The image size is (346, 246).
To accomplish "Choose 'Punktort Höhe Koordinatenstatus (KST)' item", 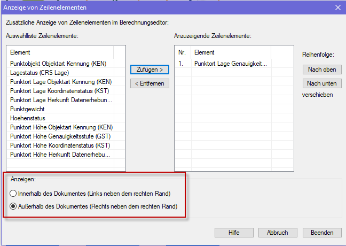I will [60, 145].
